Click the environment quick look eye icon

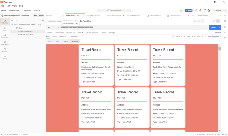(225, 16)
